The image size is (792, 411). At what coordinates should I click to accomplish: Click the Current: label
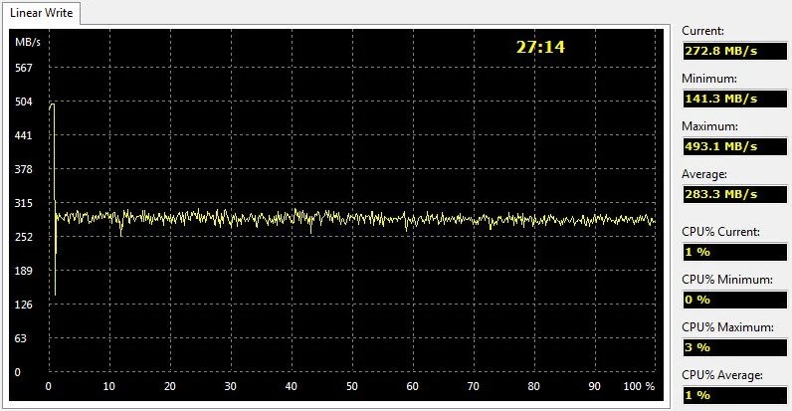(702, 31)
